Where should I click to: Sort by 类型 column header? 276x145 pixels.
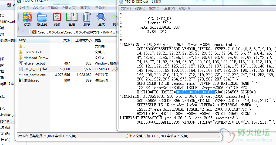pos(105,40)
